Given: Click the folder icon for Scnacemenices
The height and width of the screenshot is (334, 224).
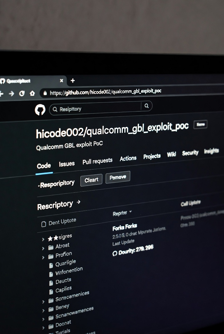Looking at the screenshot, I should (x=51, y=301).
